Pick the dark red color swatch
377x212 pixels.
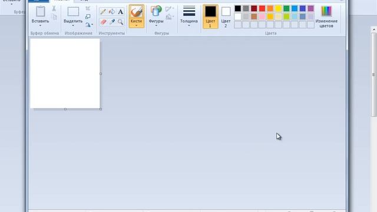[x=254, y=9]
